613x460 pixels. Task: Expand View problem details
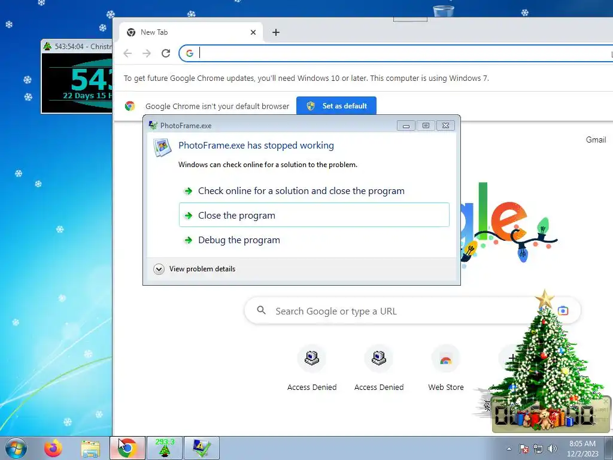[195, 269]
